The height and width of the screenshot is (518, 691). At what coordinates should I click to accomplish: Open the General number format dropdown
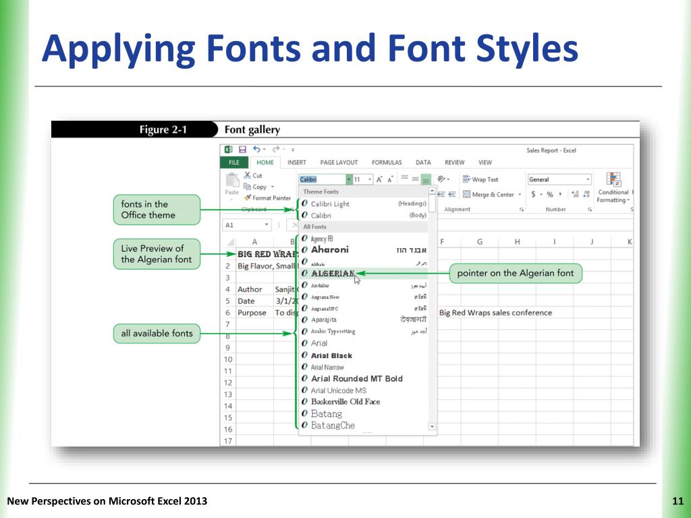point(588,179)
